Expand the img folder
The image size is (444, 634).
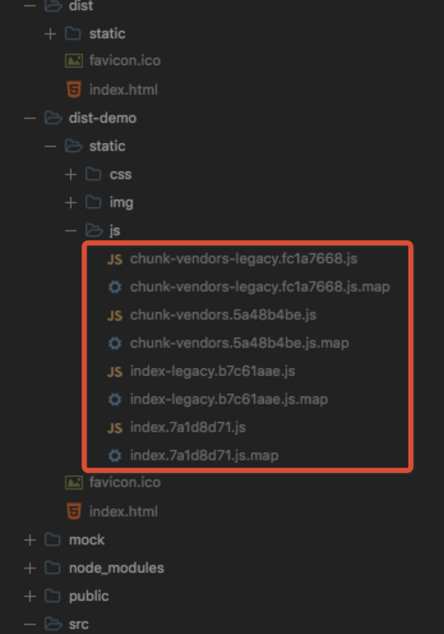(71, 202)
